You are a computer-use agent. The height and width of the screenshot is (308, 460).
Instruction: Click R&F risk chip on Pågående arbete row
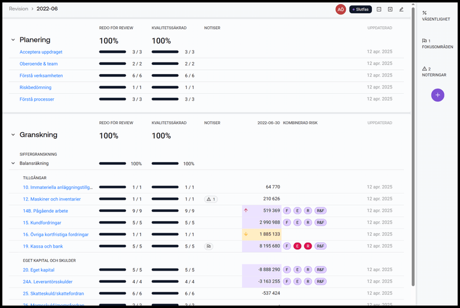(320, 211)
